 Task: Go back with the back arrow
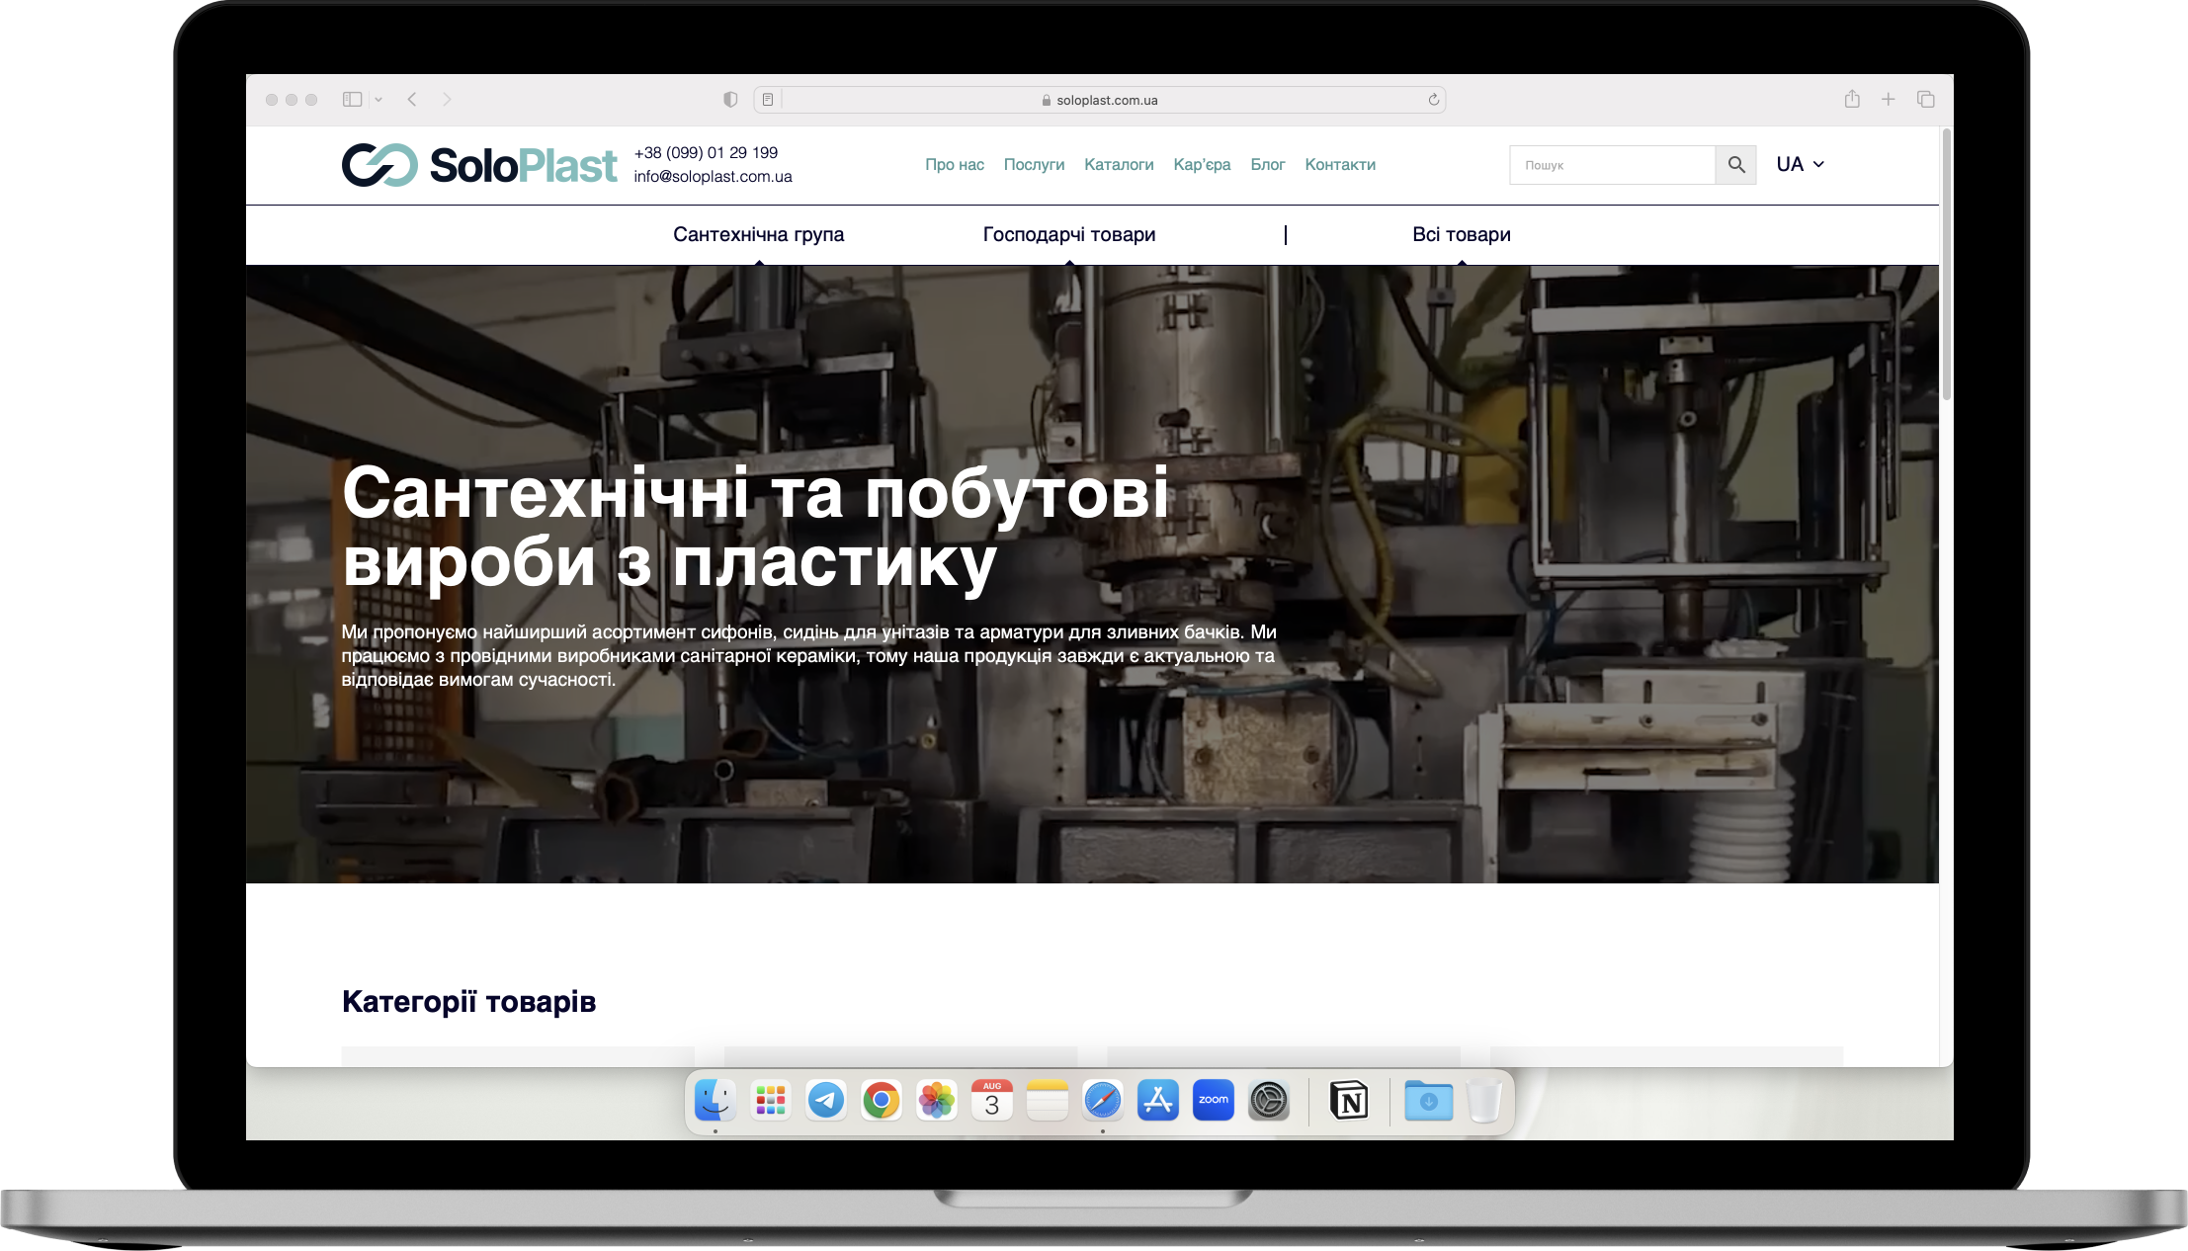click(x=412, y=99)
